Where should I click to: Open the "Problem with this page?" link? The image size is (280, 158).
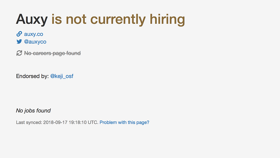[124, 122]
